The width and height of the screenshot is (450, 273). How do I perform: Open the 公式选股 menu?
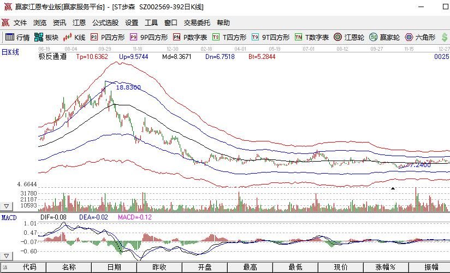[105, 23]
